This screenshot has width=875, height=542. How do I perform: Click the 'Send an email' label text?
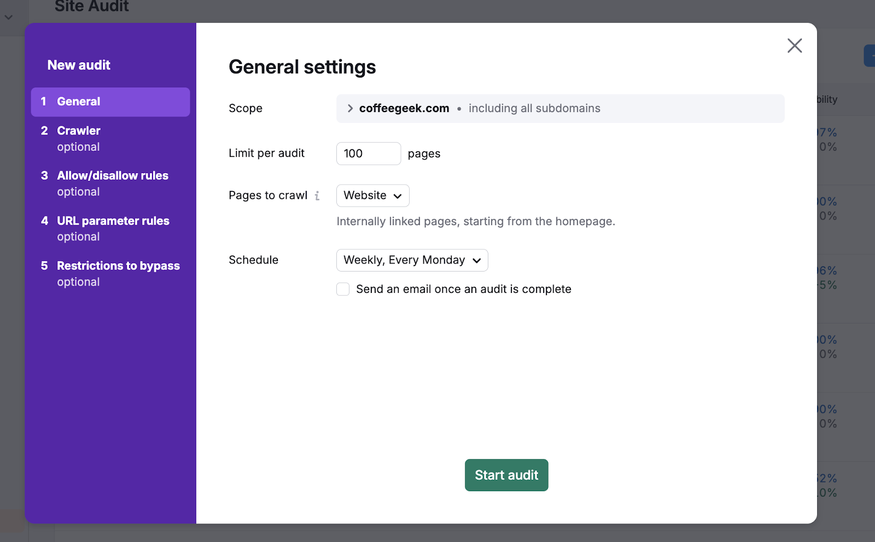coord(463,289)
